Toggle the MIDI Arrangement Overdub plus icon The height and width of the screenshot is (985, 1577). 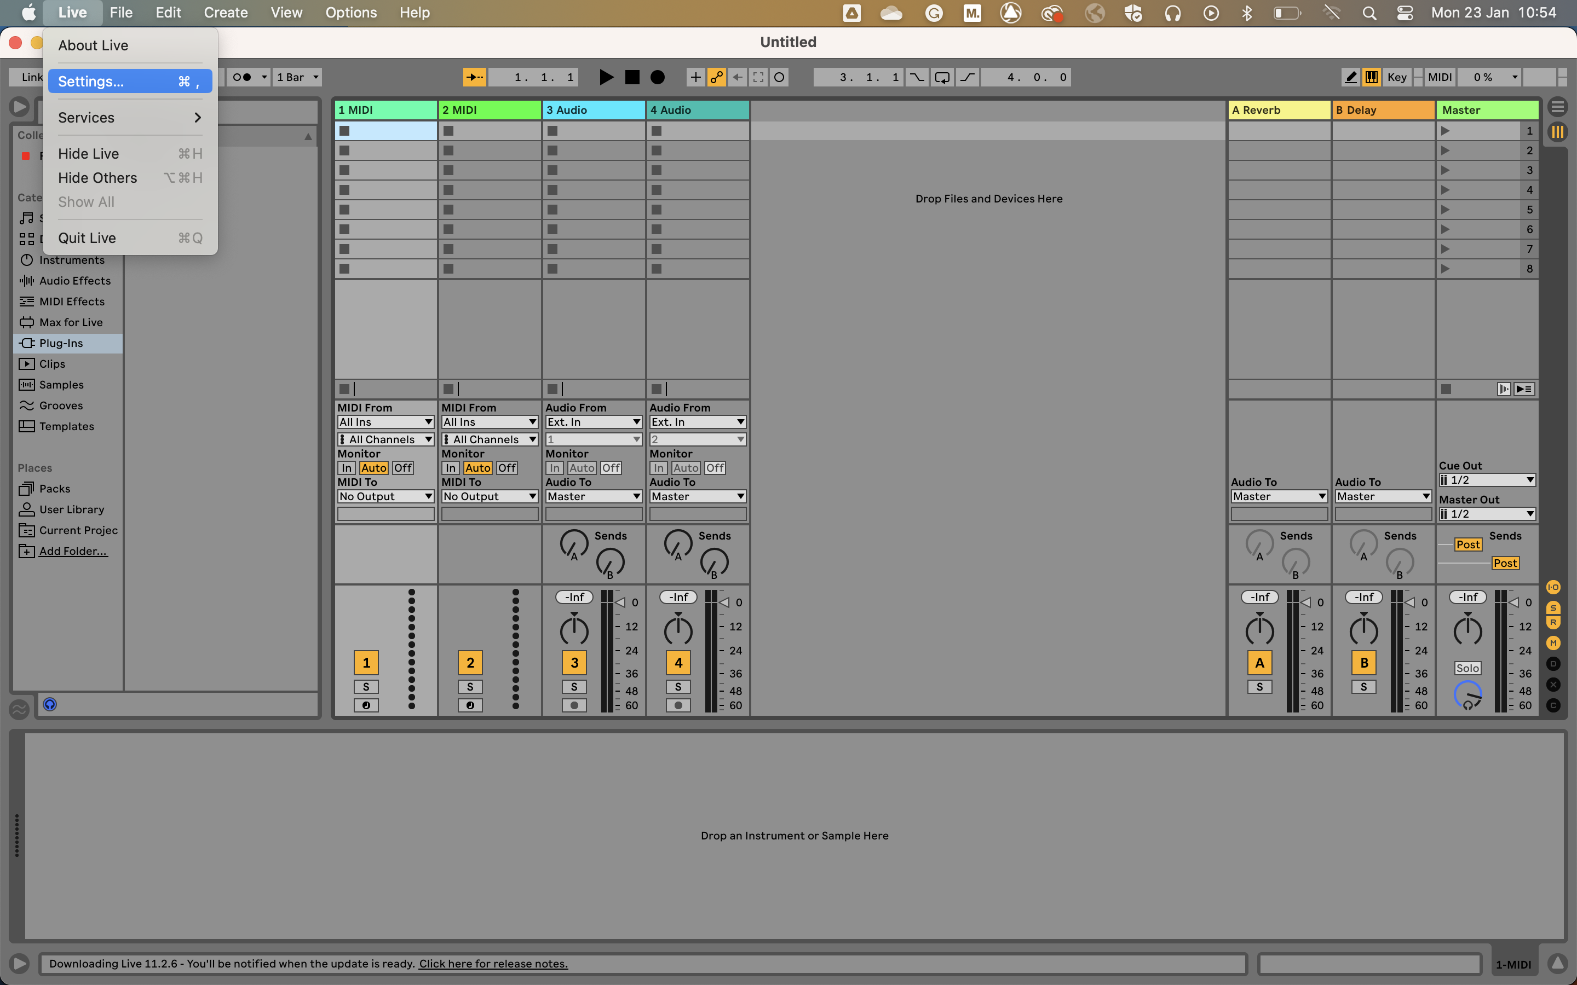(695, 77)
